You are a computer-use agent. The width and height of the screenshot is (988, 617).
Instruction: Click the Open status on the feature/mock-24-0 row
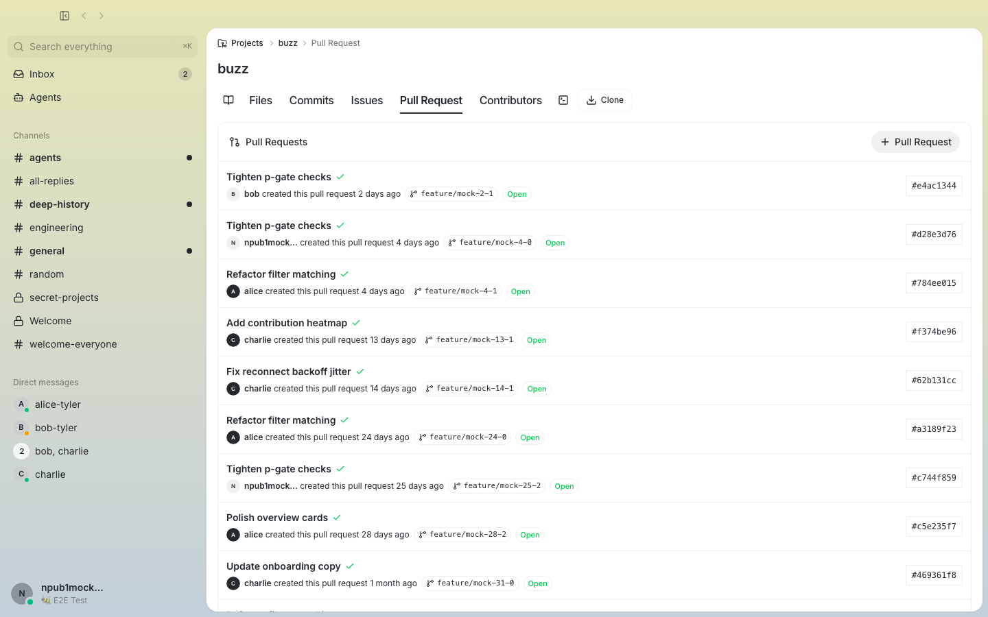pos(530,437)
